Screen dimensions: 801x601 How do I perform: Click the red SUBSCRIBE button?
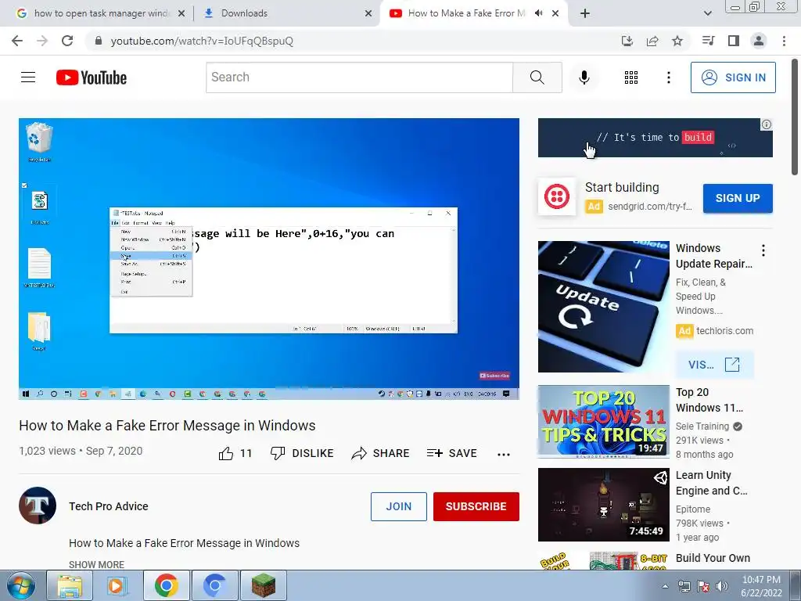point(476,506)
